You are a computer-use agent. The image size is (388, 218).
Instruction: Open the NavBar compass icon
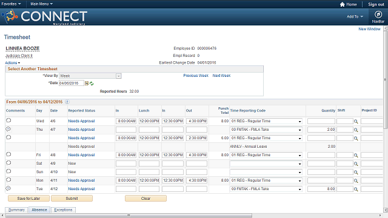point(378,15)
